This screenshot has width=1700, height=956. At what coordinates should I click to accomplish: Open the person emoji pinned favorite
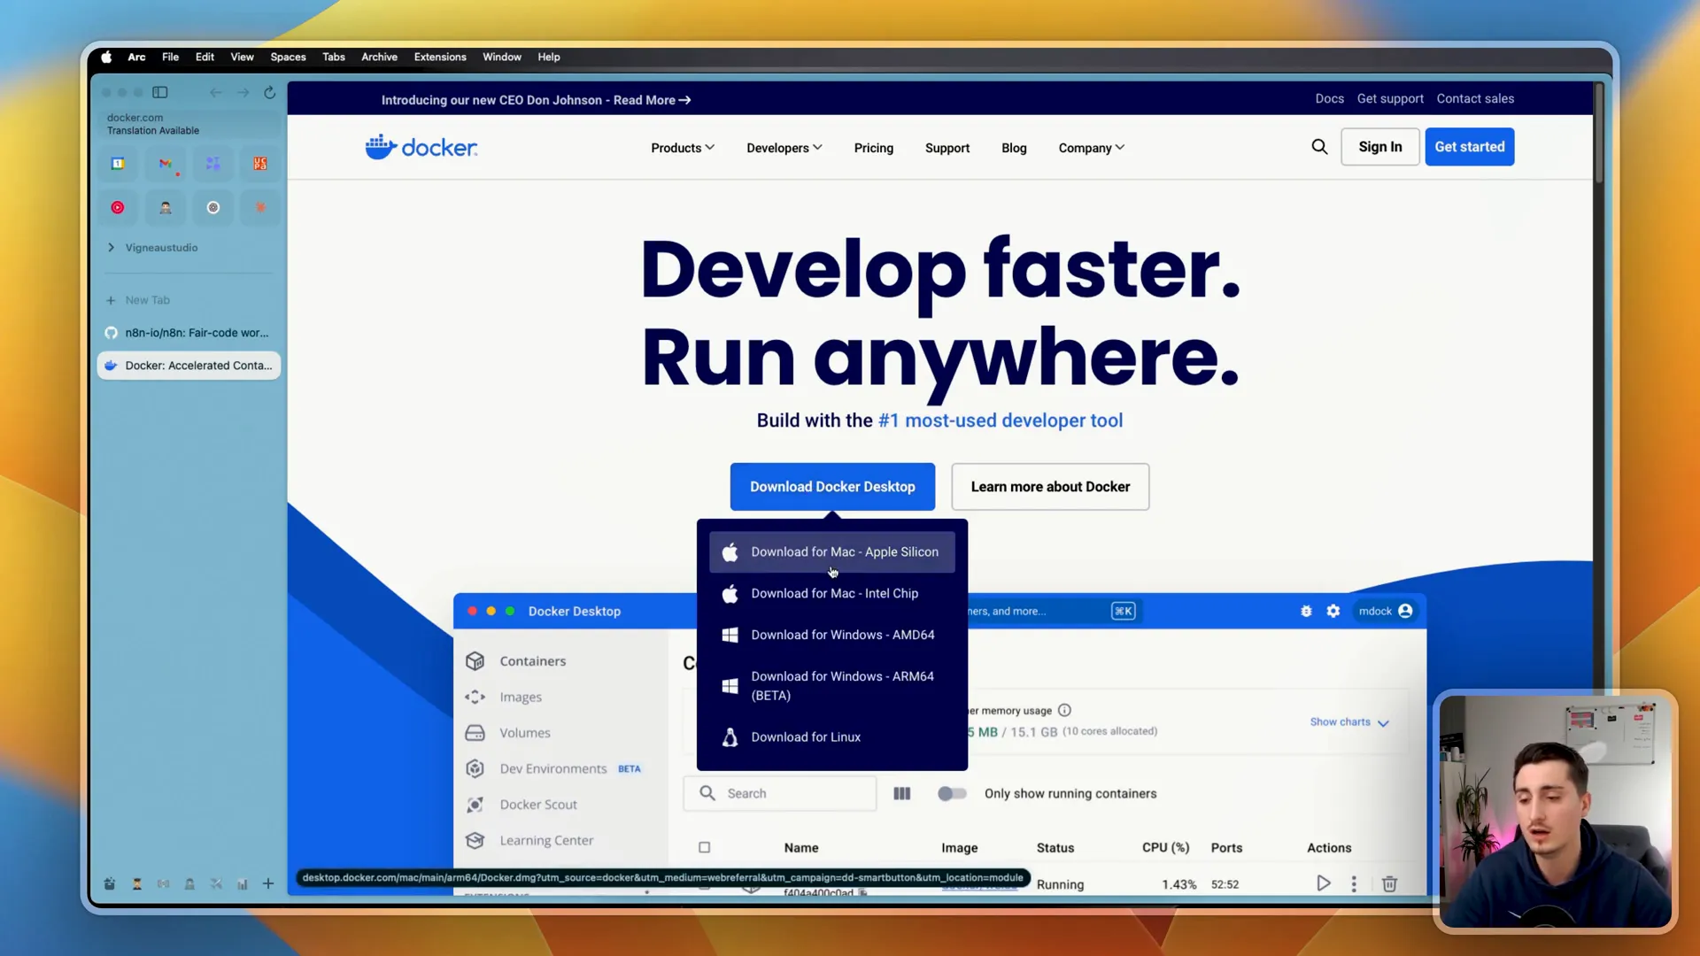click(x=166, y=208)
